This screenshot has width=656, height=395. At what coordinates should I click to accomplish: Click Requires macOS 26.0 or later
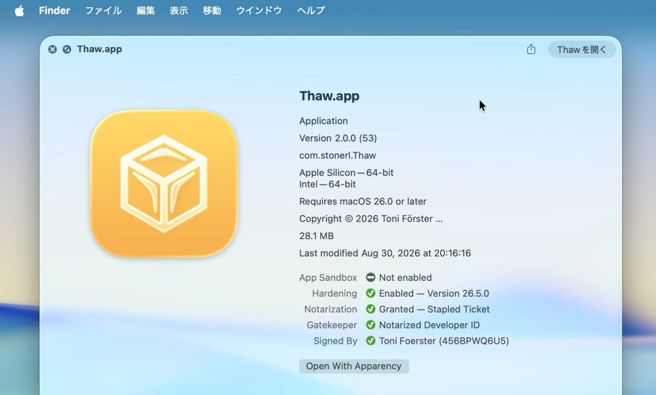coord(363,202)
